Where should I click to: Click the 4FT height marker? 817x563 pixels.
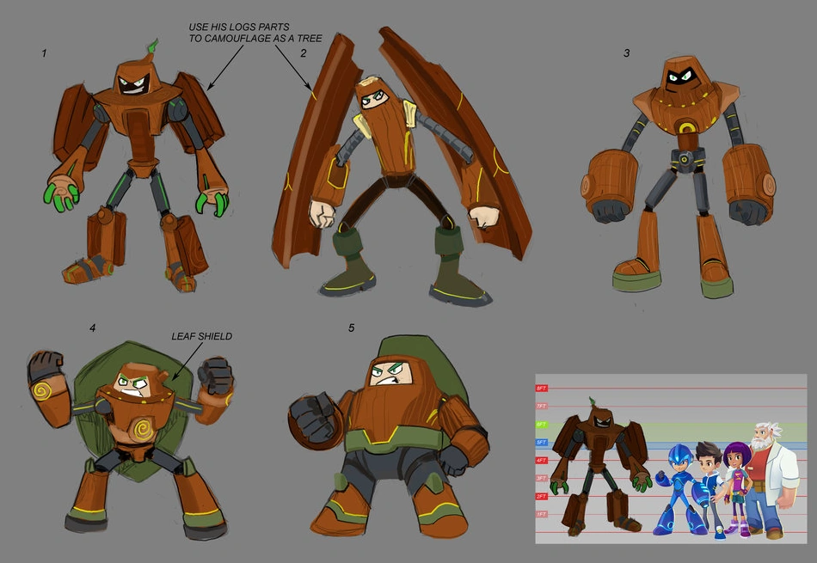coord(541,461)
